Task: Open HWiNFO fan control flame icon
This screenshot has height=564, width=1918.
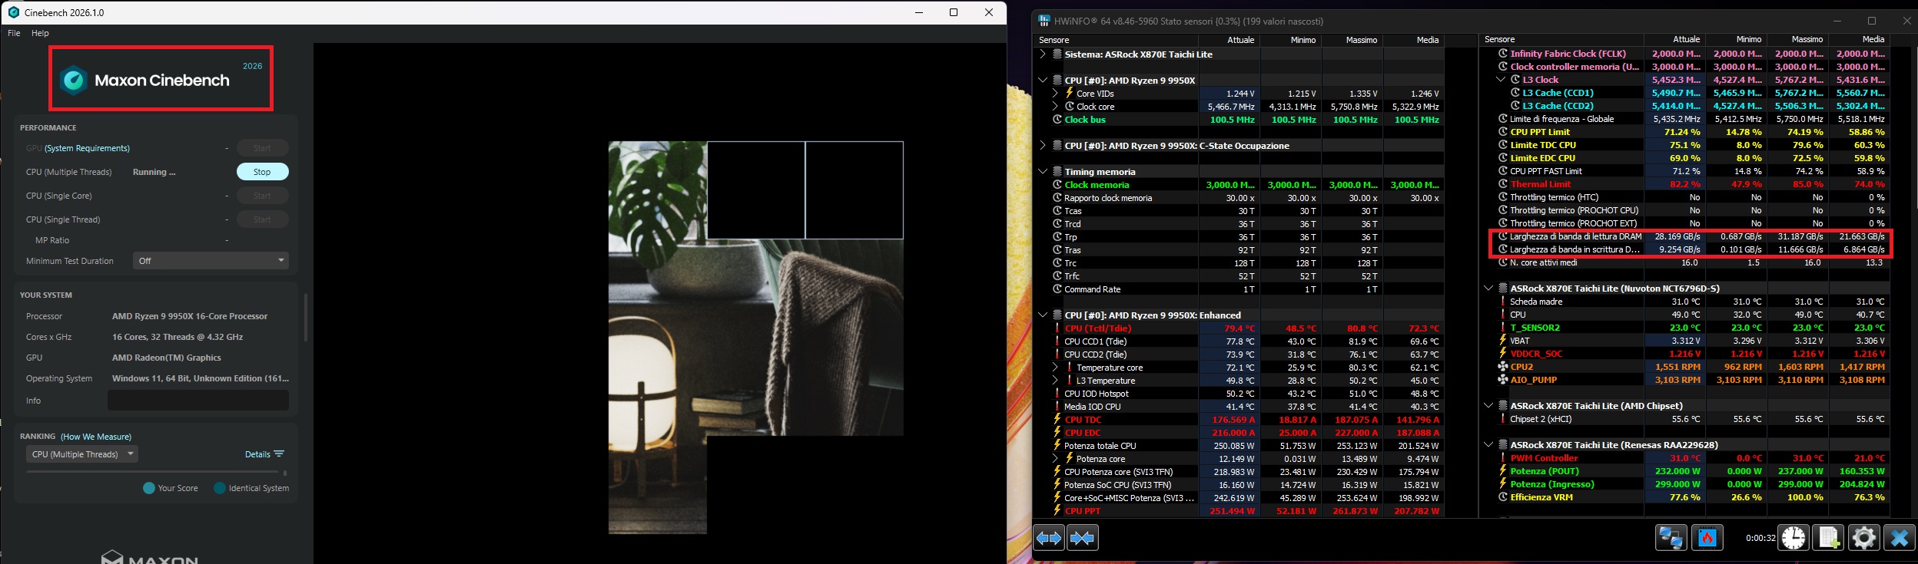Action: (1707, 538)
